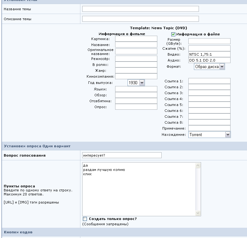
Task: Click the Вопрос голосования field
Action: (122, 155)
